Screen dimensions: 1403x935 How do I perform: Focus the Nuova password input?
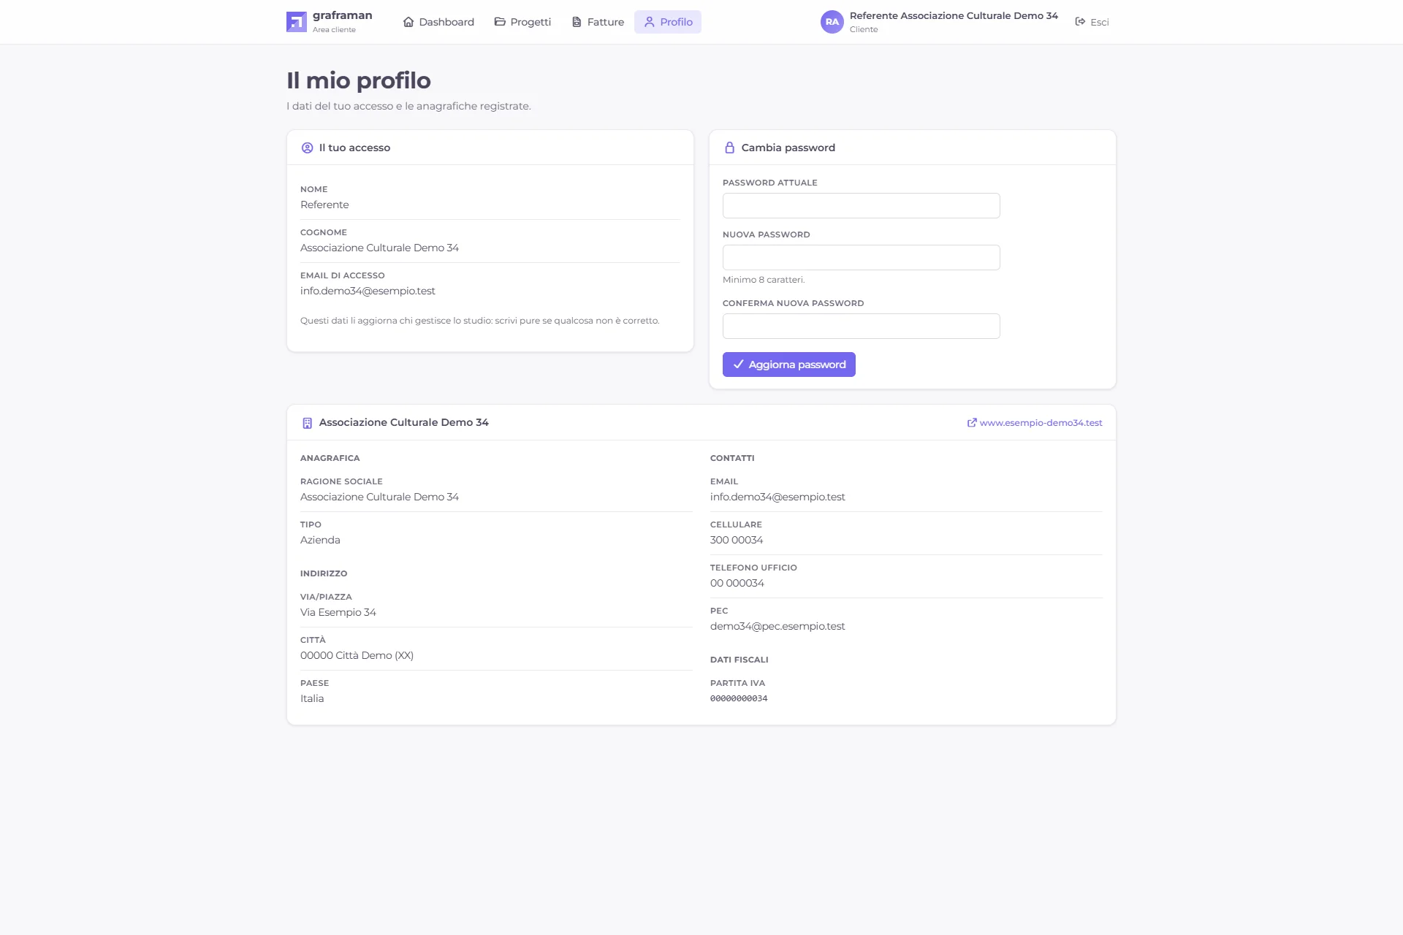[862, 257]
